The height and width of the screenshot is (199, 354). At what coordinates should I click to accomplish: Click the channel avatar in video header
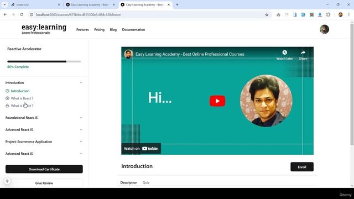pos(128,54)
